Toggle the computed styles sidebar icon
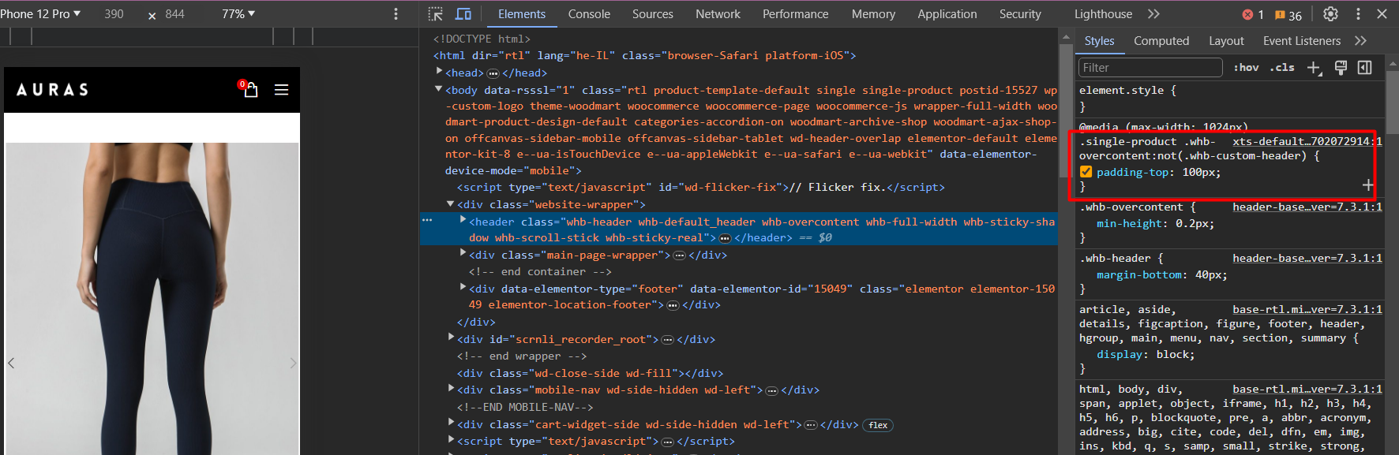The height and width of the screenshot is (455, 1399). pyautogui.click(x=1365, y=68)
